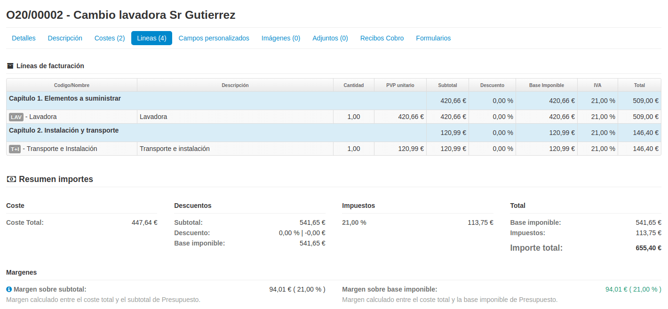Click the Descuento column header
The height and width of the screenshot is (309, 668).
pos(492,85)
